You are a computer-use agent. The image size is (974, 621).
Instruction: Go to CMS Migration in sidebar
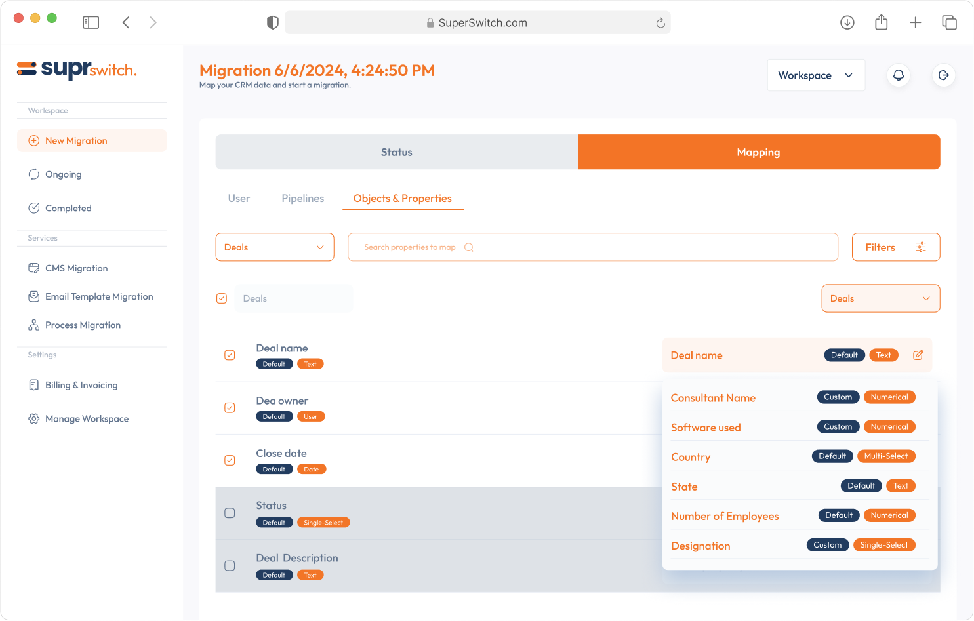[76, 268]
